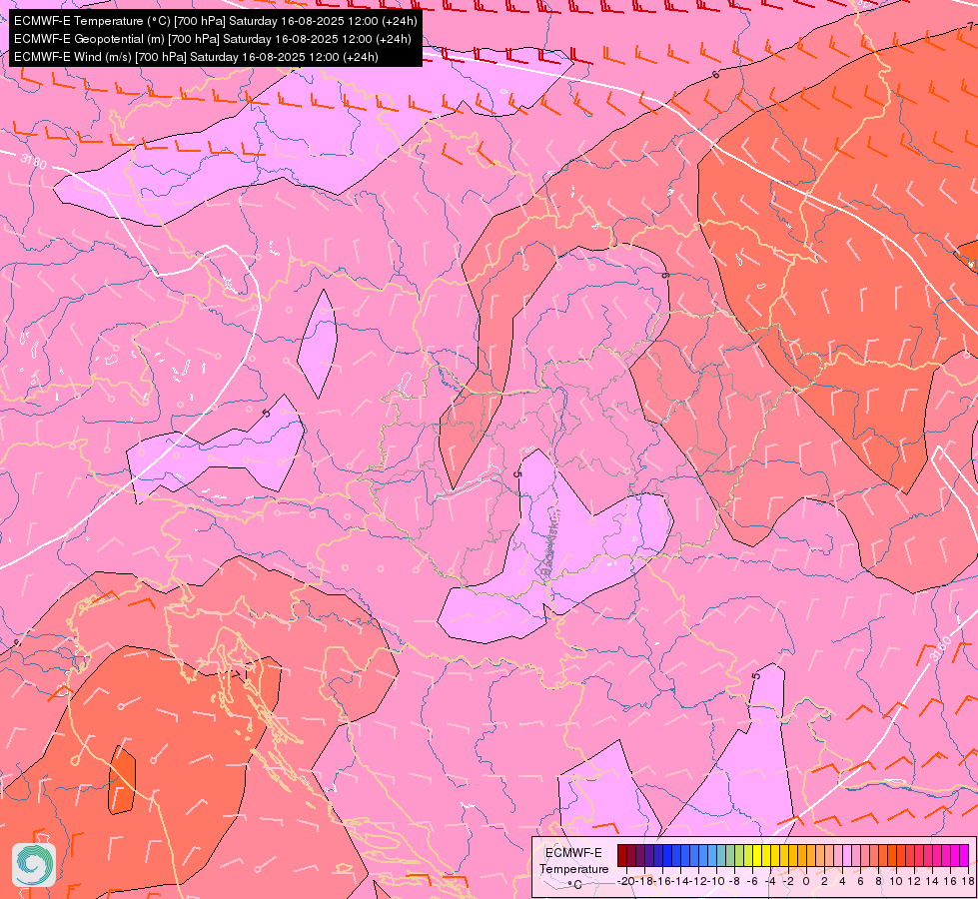This screenshot has height=899, width=978.
Task: Pick the pure yellow swatch at -6
Action: pyautogui.click(x=757, y=855)
